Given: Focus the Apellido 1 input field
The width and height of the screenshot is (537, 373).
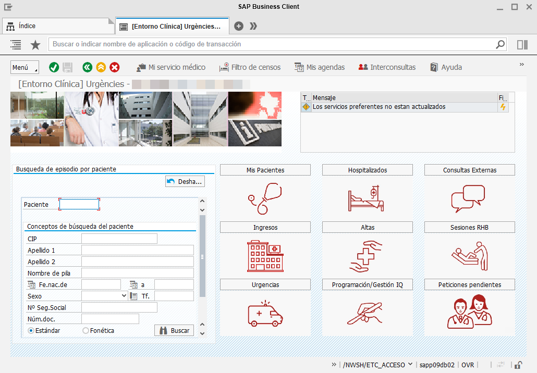Looking at the screenshot, I should click(x=137, y=250).
